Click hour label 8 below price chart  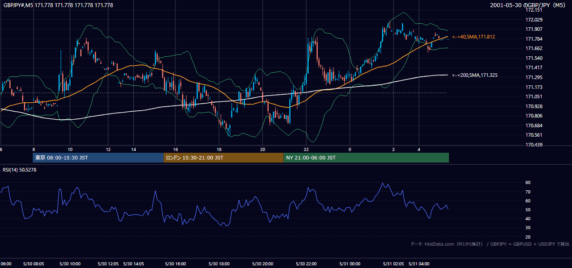(x=34, y=149)
